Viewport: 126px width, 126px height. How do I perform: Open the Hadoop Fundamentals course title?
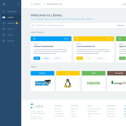[44, 46]
